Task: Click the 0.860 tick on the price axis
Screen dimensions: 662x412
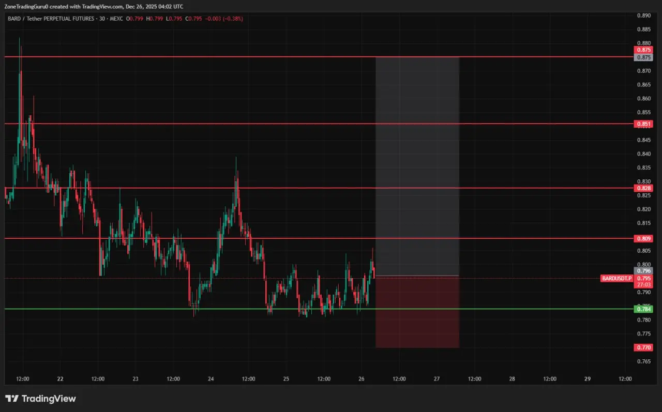Action: [x=643, y=99]
